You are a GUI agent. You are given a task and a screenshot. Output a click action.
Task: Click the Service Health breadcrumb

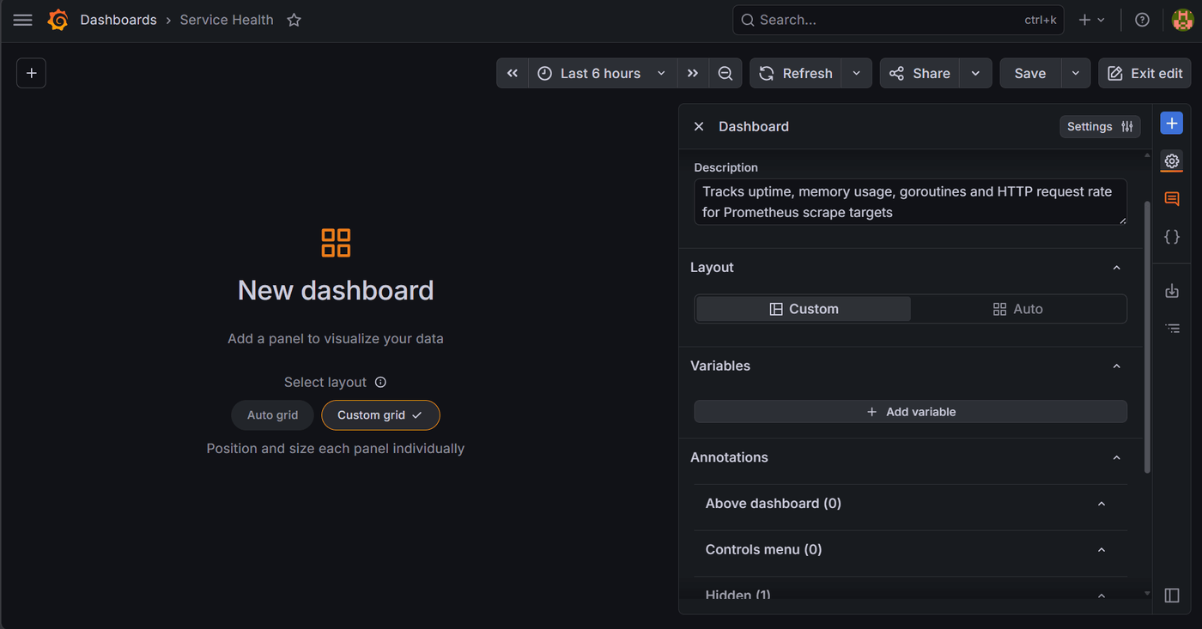point(227,20)
